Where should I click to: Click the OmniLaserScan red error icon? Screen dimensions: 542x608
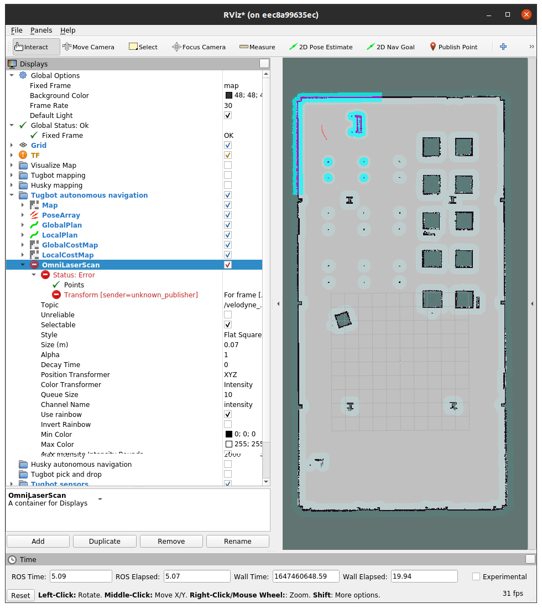[x=34, y=265]
